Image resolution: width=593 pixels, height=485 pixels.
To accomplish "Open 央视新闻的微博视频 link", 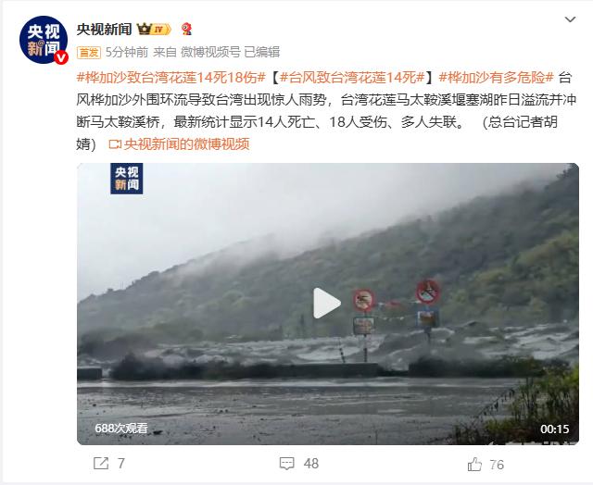I will pos(186,143).
